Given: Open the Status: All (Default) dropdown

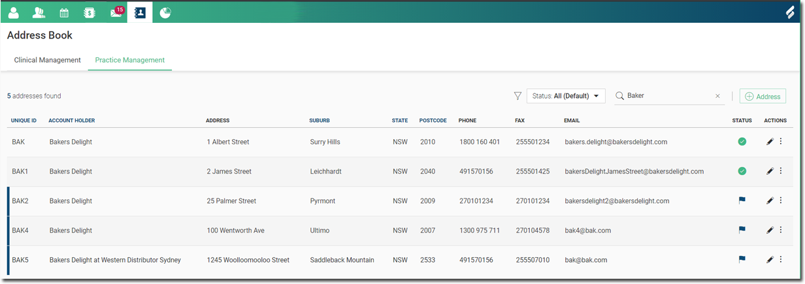Looking at the screenshot, I should [566, 96].
